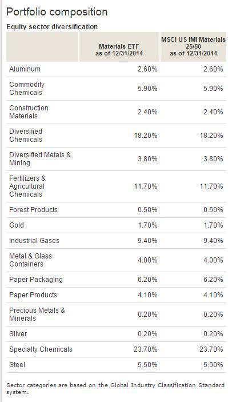Screen dimensions: 228x402
Task: Select the Aluminum row label
Action: point(25,69)
